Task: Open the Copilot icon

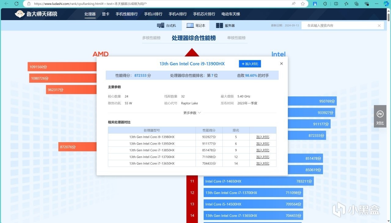Action: [x=386, y=4]
